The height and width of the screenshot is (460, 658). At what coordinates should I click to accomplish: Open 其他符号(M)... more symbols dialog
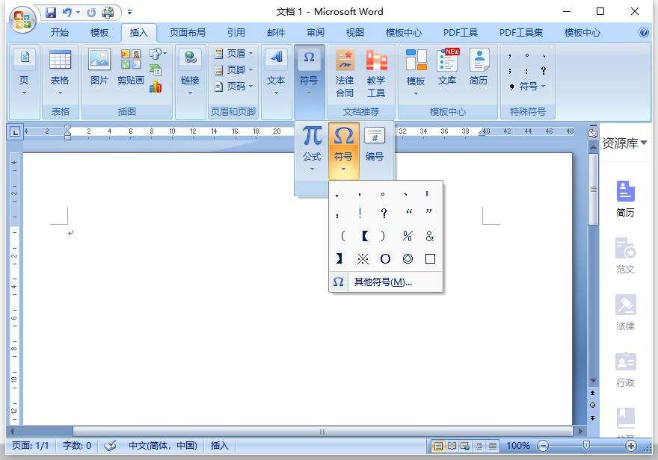(386, 282)
